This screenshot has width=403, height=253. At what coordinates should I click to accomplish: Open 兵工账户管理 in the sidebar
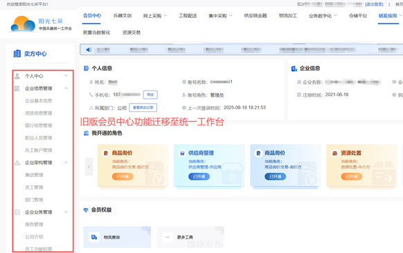coord(38,150)
